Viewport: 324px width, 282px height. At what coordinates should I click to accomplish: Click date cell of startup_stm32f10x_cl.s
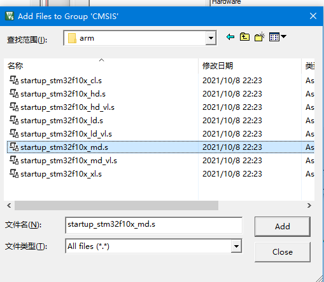[232, 81]
